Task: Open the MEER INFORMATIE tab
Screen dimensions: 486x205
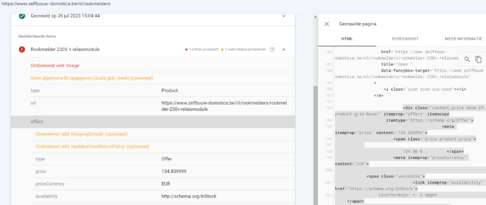Action: (x=464, y=39)
